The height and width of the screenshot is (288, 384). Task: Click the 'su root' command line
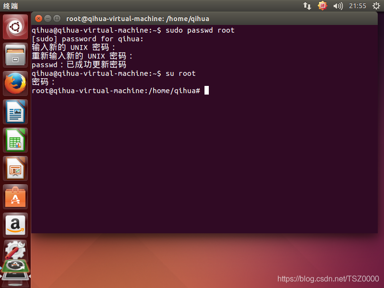114,73
